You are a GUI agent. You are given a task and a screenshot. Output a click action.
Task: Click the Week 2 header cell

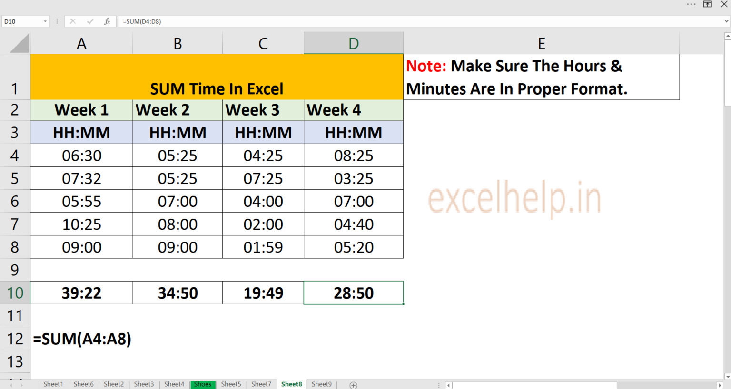[x=177, y=110]
